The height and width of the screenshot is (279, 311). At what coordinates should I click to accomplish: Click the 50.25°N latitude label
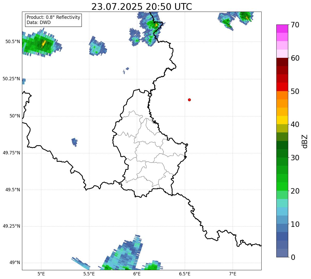click(x=11, y=79)
